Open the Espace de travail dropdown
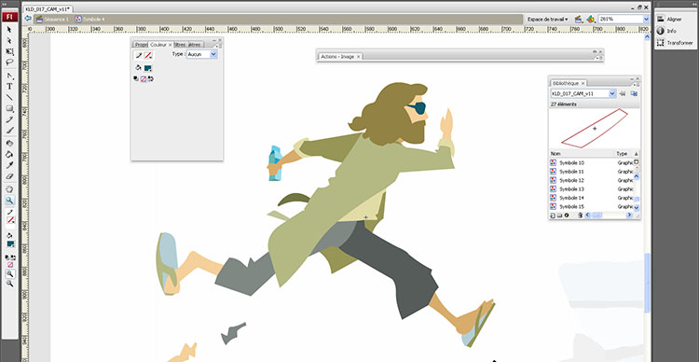This screenshot has height=362, width=699. 548,20
